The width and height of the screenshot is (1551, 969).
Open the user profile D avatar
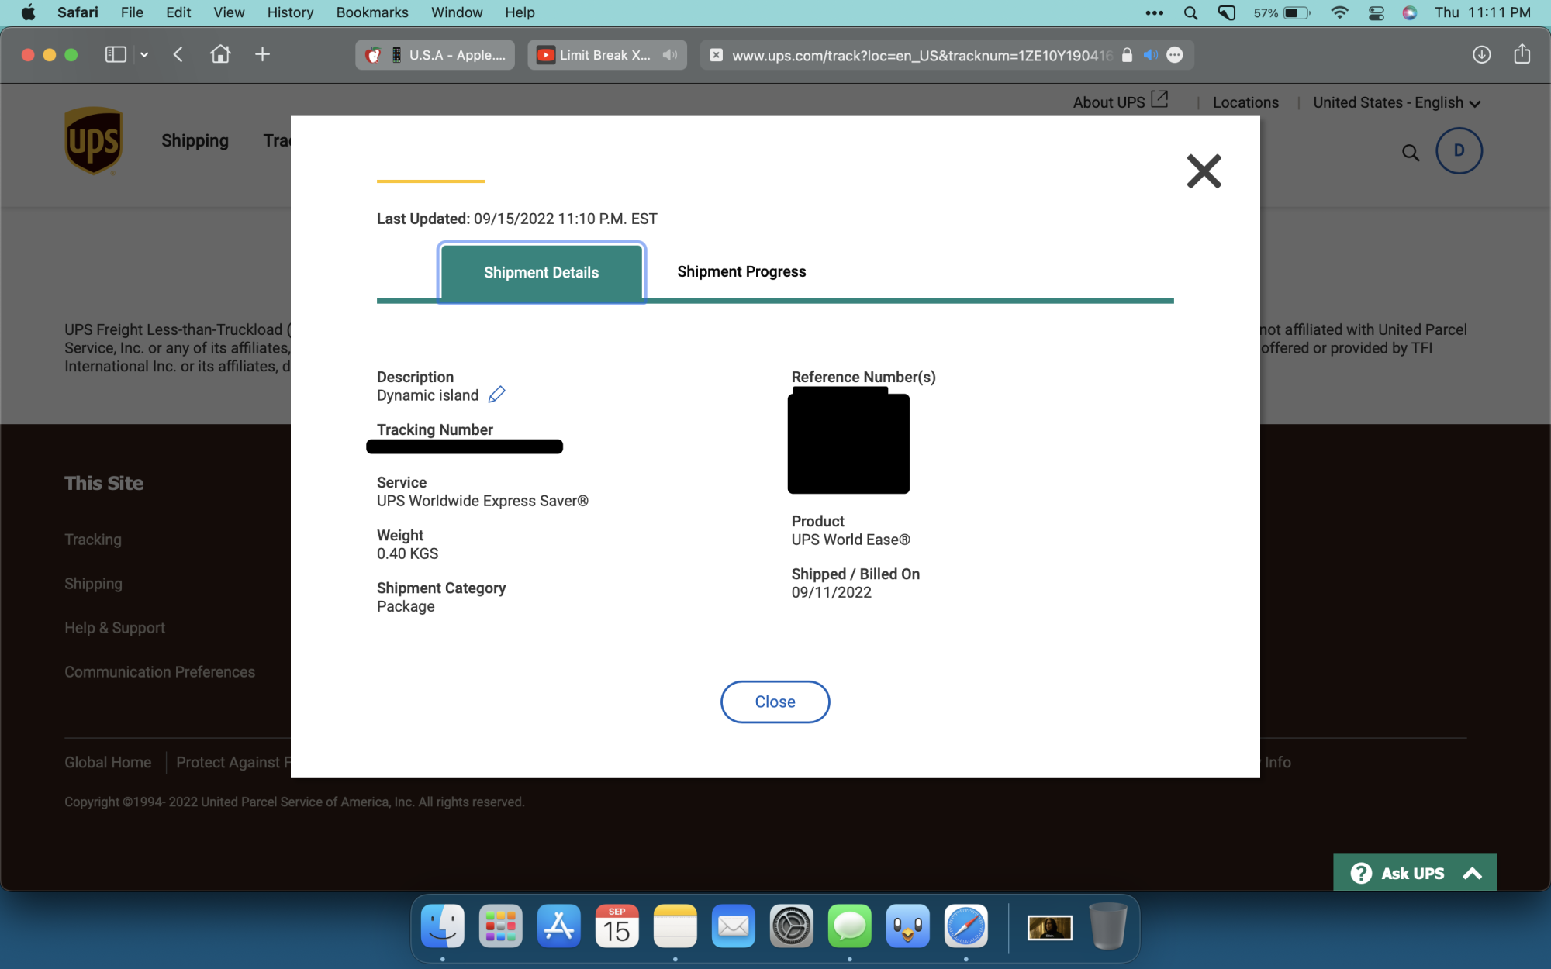point(1459,150)
